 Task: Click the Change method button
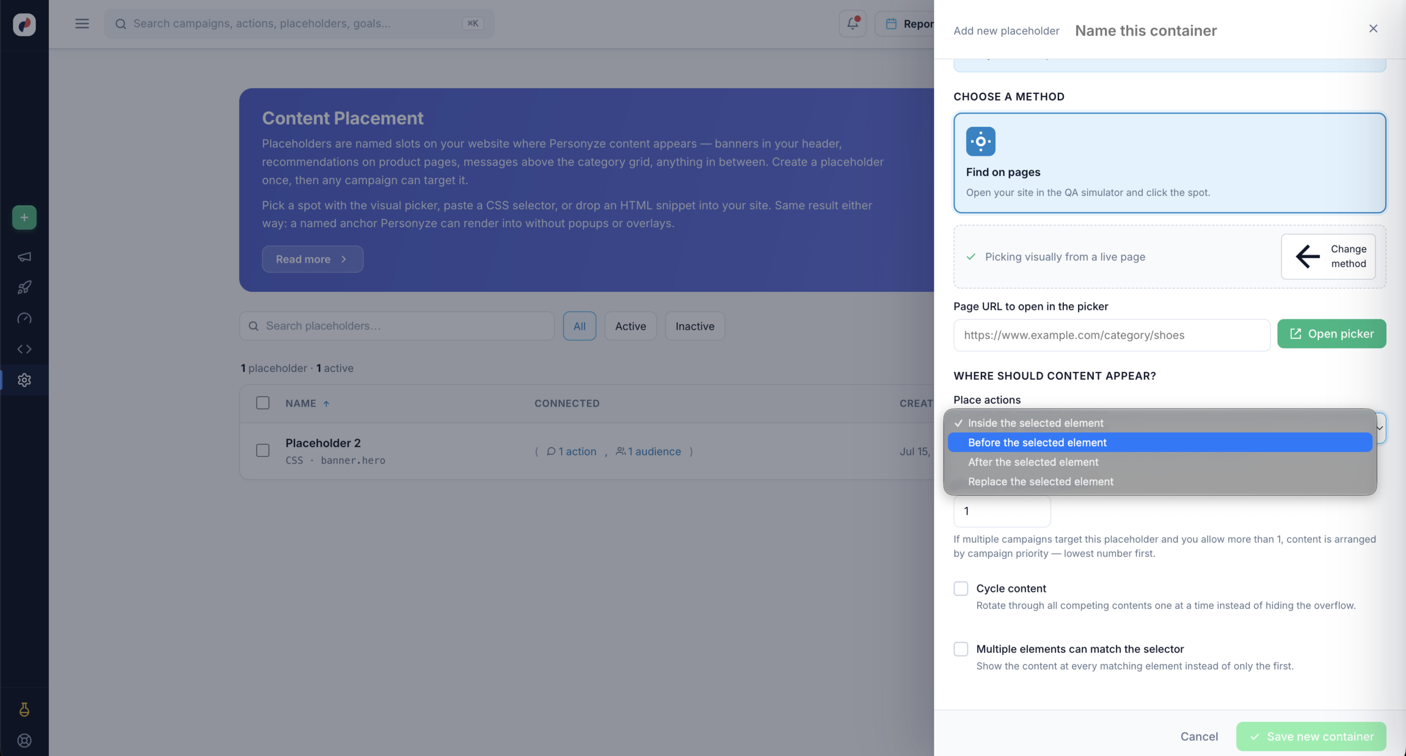point(1328,256)
